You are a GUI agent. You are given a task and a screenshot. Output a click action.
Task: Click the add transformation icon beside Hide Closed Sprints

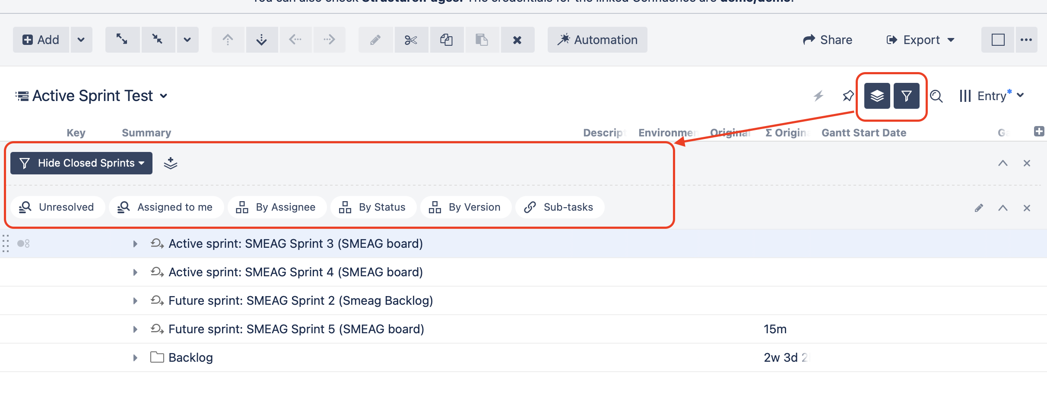click(x=171, y=163)
